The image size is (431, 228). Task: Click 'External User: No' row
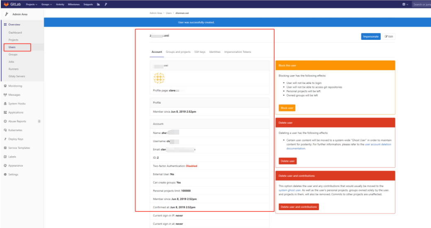point(209,174)
